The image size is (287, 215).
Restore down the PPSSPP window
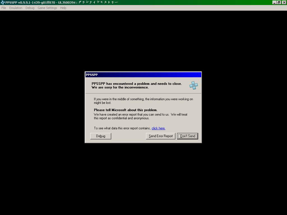[279, 3]
